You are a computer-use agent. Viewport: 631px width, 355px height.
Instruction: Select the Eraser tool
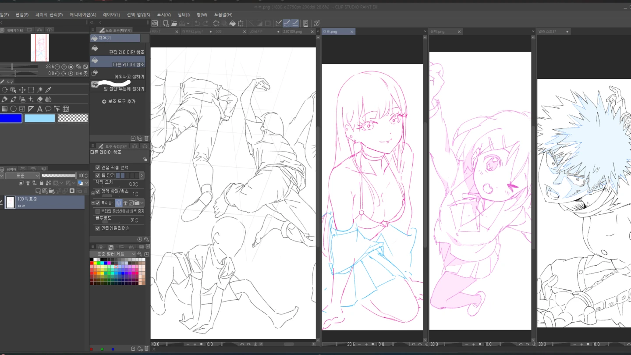[39, 99]
